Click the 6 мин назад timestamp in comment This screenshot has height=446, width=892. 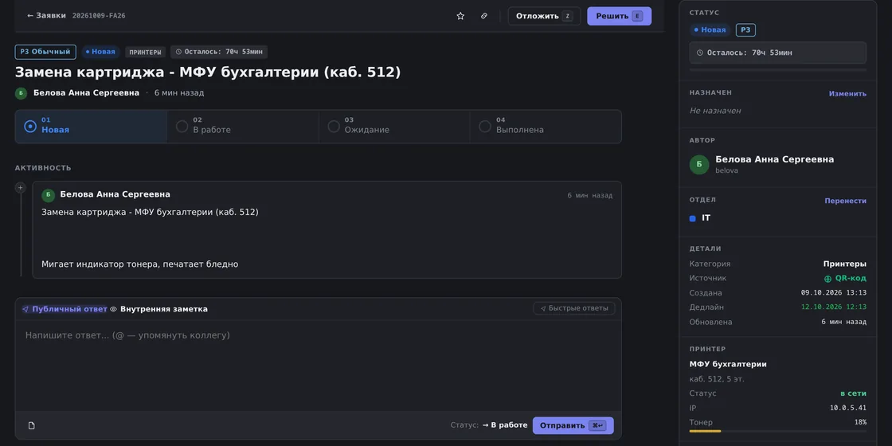click(x=590, y=195)
